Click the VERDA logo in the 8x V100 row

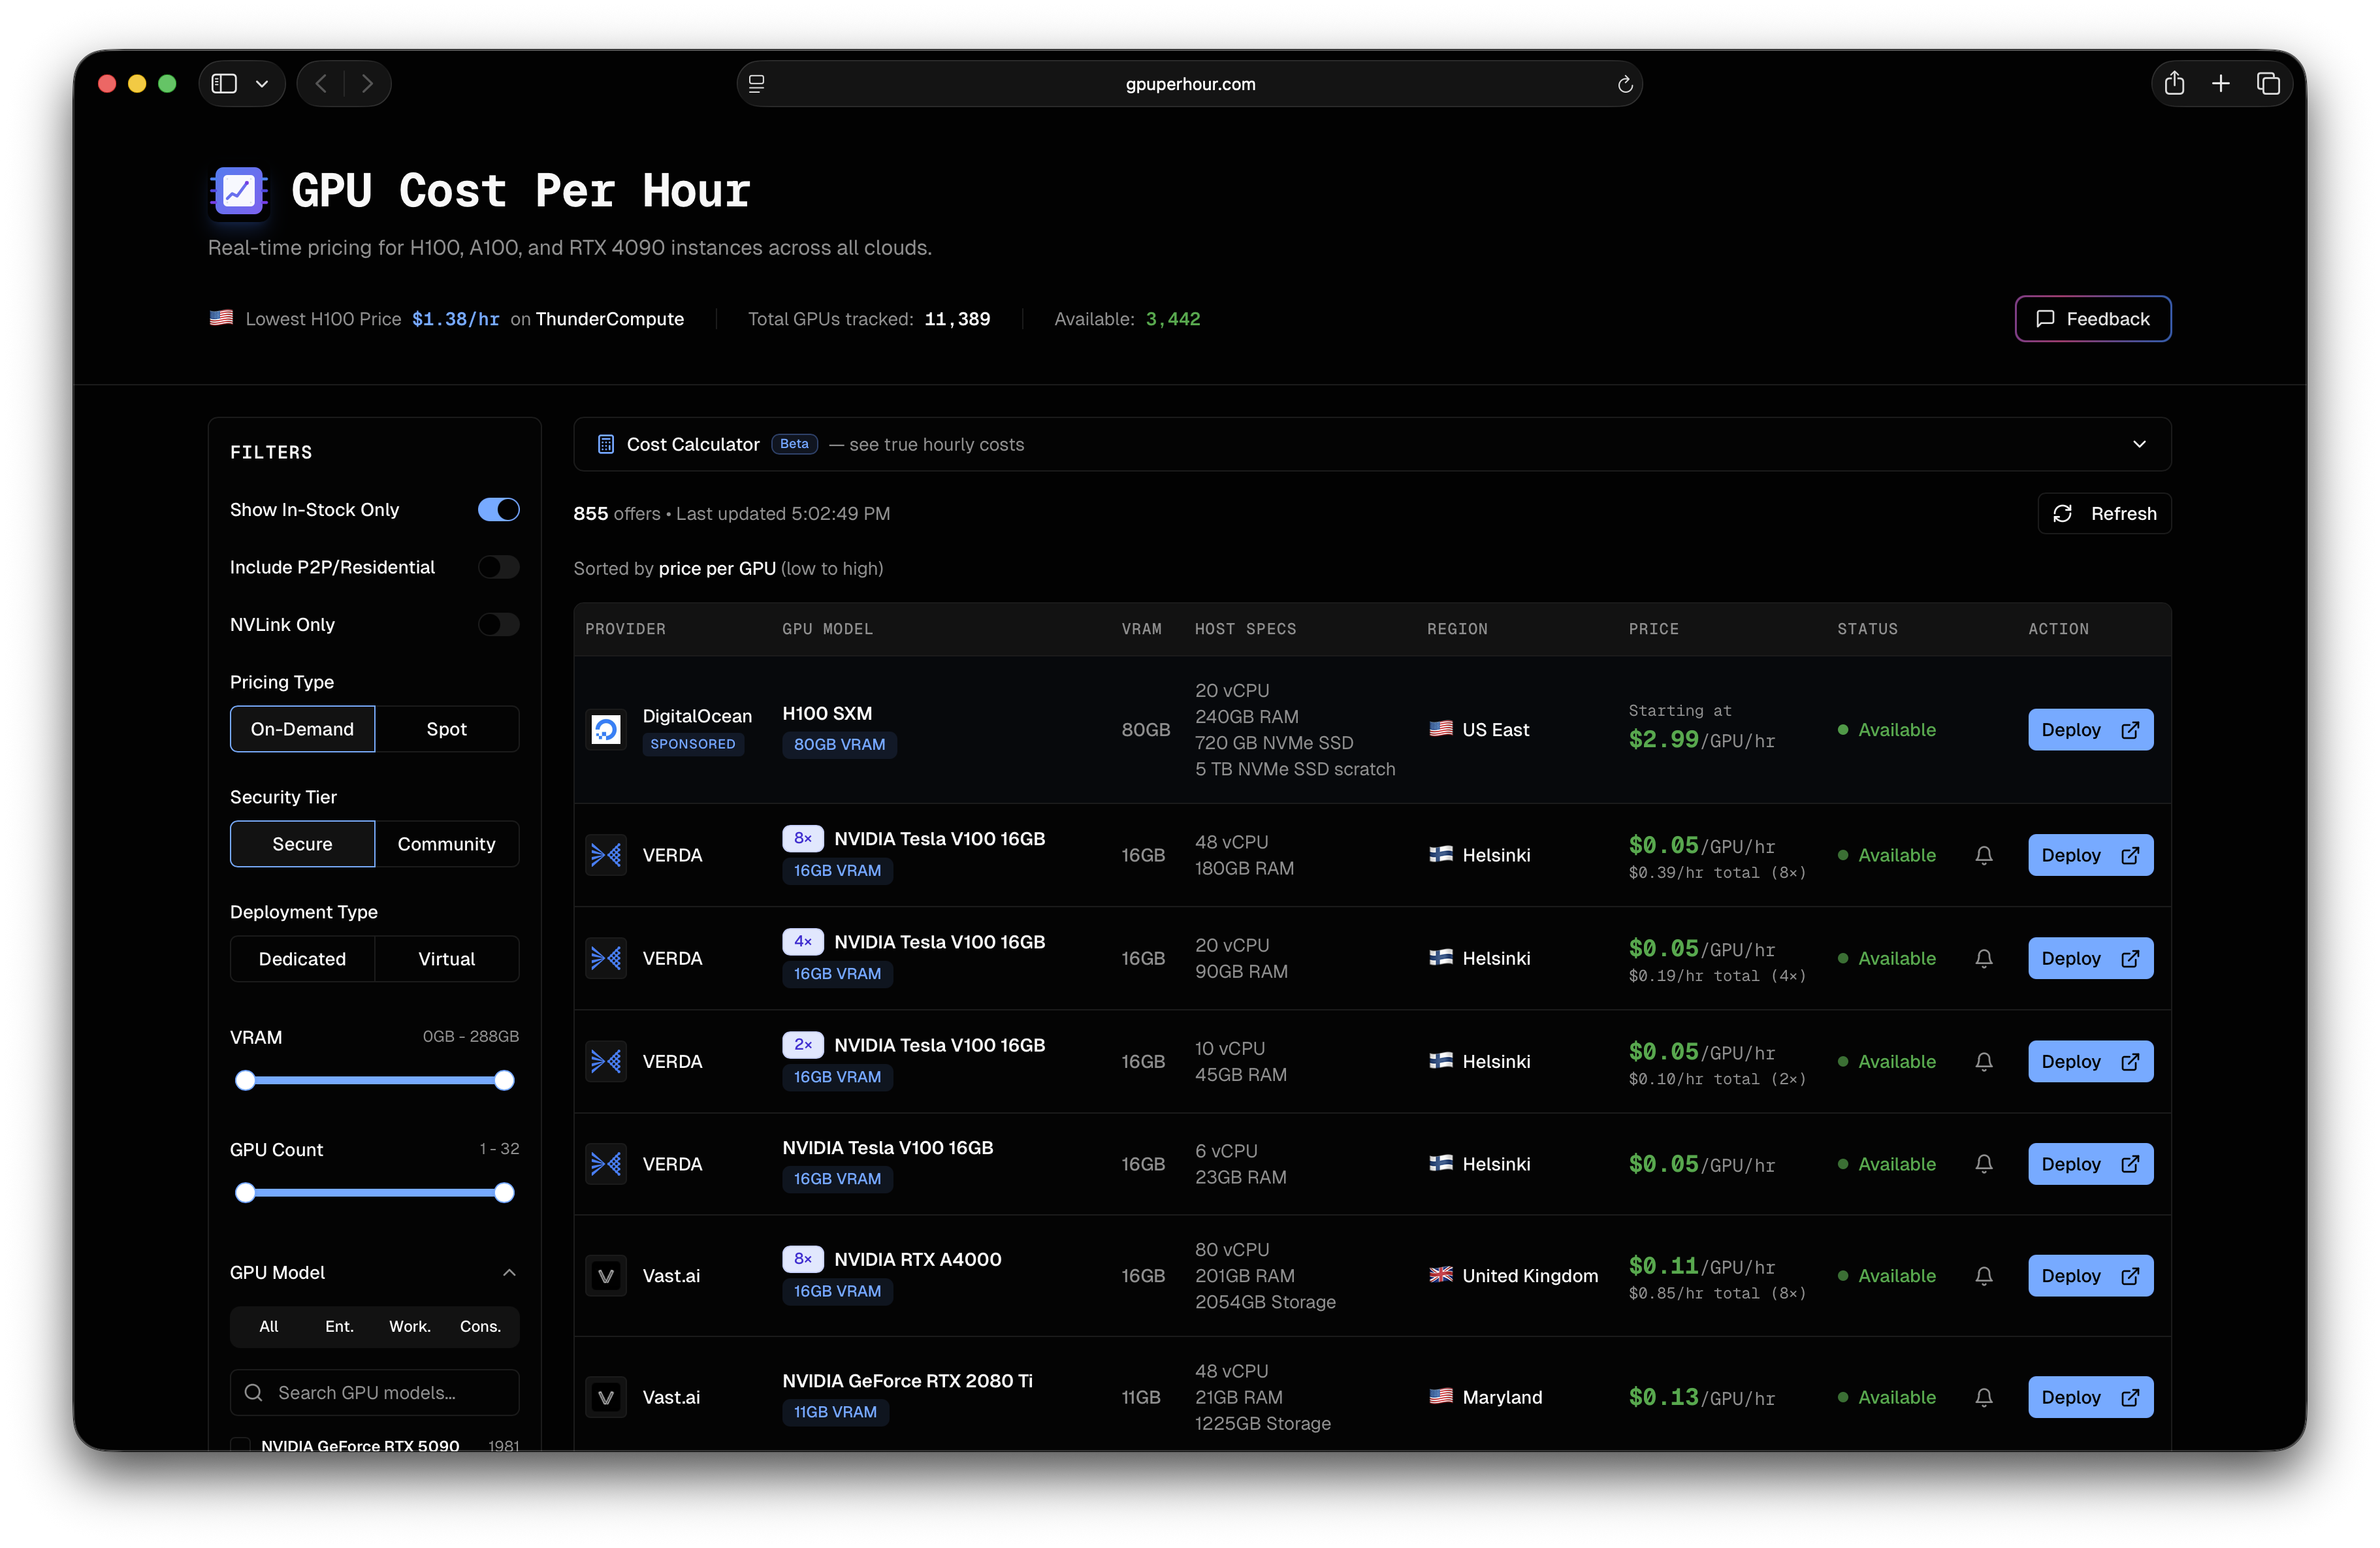click(606, 855)
